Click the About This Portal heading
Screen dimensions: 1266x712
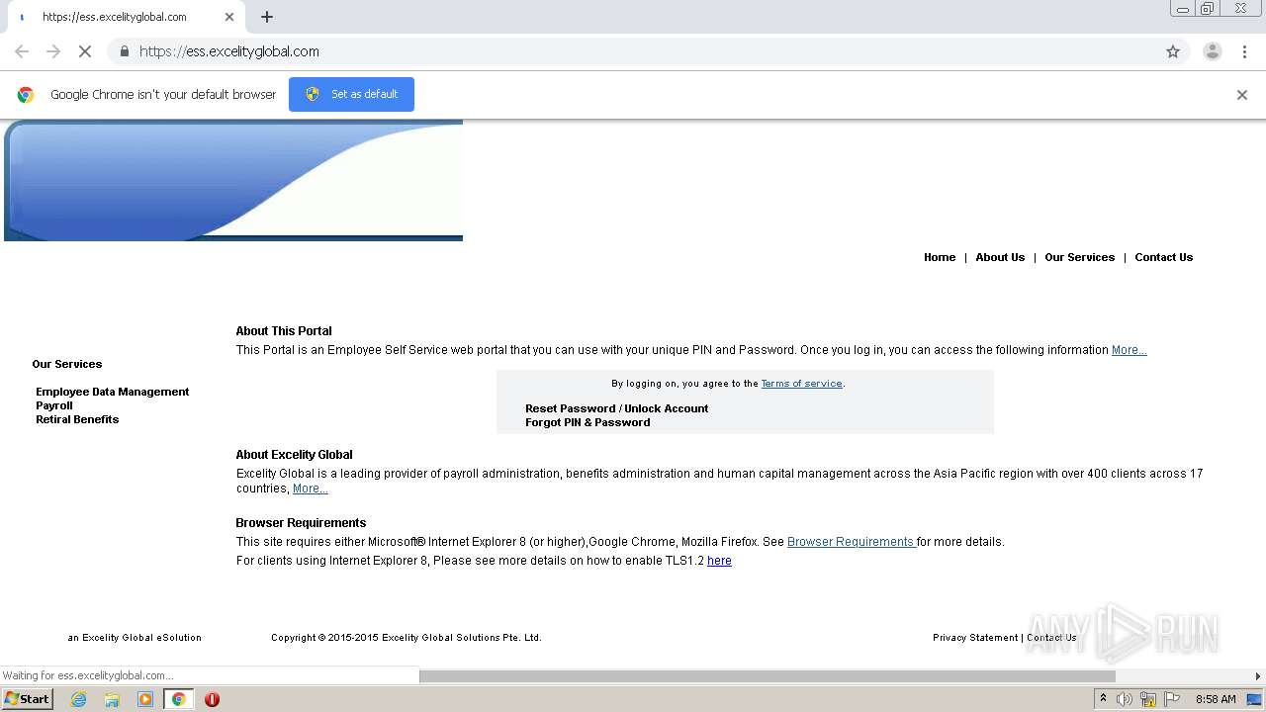pos(284,331)
